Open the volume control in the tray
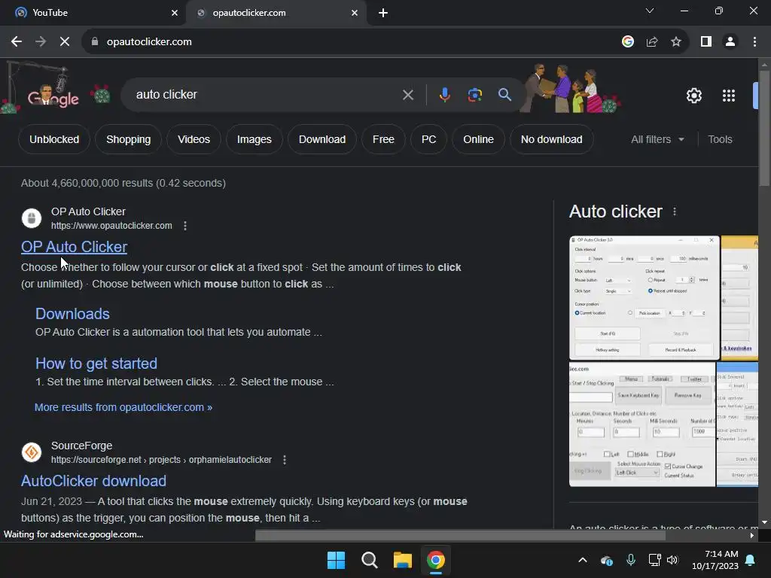Screen dimensions: 771x578 672,560
